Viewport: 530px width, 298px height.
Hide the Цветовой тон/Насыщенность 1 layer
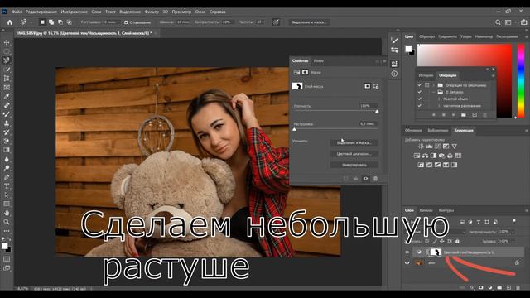[x=407, y=252]
